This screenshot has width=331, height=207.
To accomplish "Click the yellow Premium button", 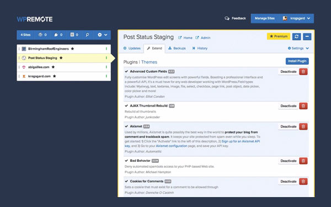I will coord(279,36).
